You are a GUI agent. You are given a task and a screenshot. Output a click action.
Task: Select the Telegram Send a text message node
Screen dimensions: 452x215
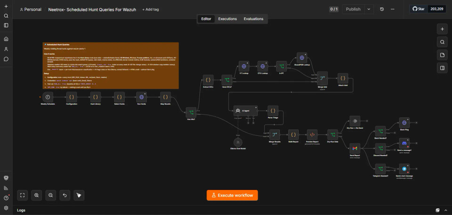tap(404, 169)
